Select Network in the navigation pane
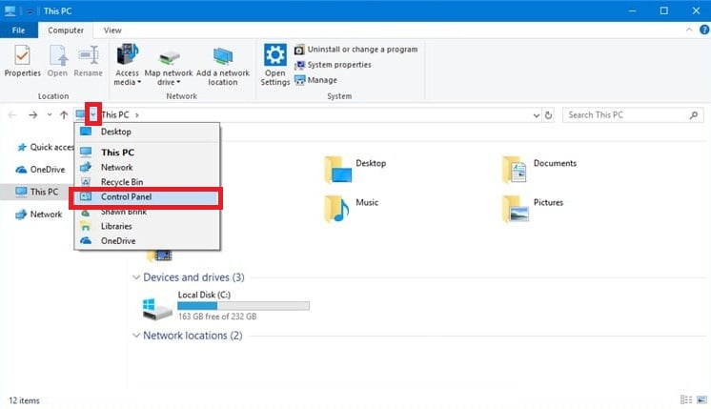Screen dimensions: 711x409 38,214
